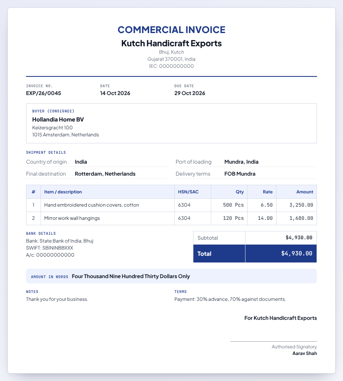
Task: Click the BUYER (CONSIGNEE) label
Action: 53,111
